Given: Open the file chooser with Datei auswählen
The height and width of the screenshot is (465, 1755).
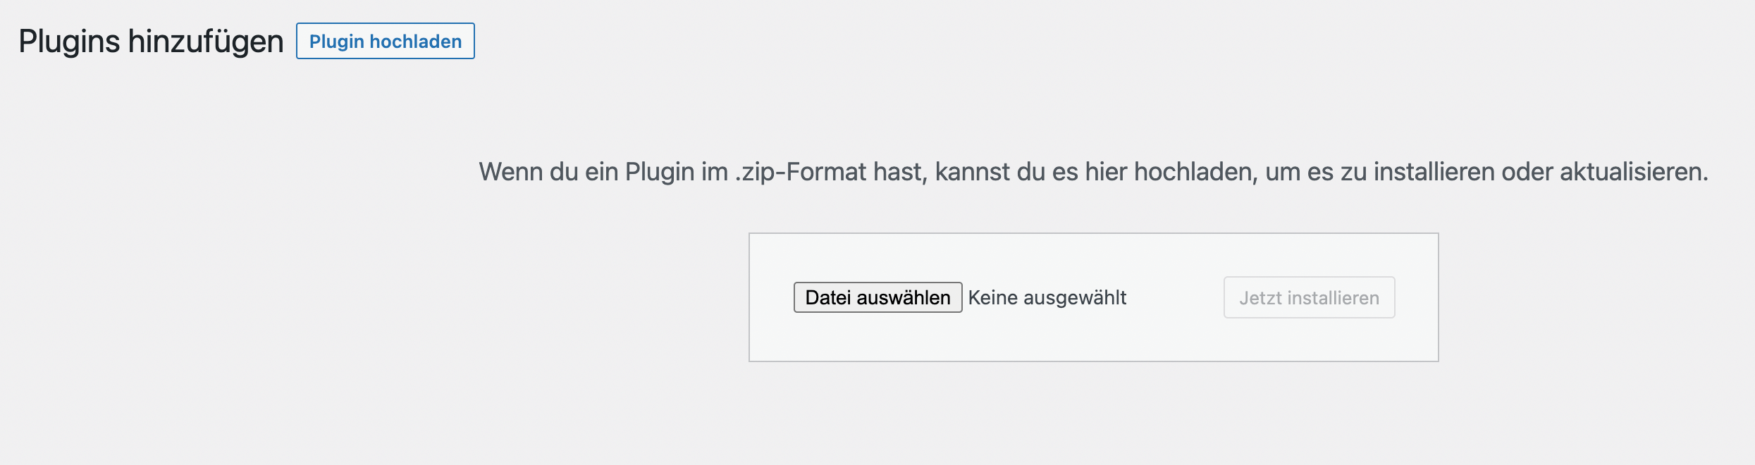Looking at the screenshot, I should (877, 298).
